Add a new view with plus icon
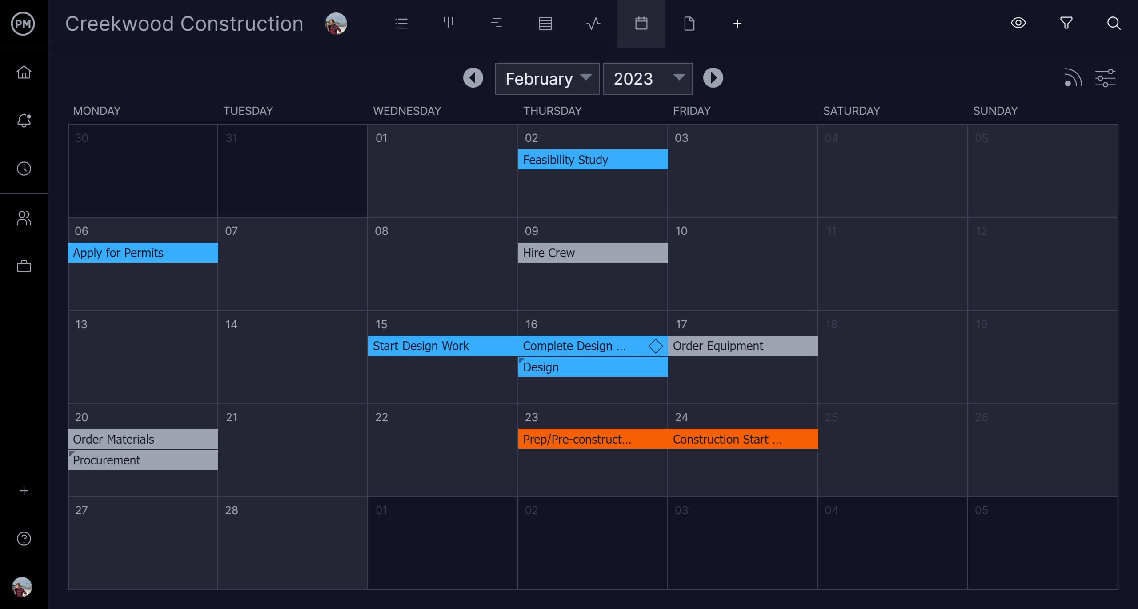This screenshot has height=609, width=1138. click(737, 24)
